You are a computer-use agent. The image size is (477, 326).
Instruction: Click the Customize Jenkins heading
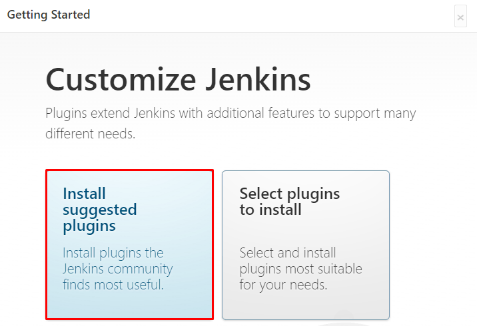(178, 81)
